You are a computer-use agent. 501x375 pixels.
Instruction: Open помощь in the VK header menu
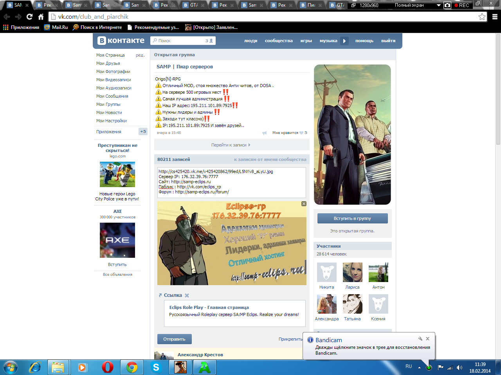coord(364,41)
